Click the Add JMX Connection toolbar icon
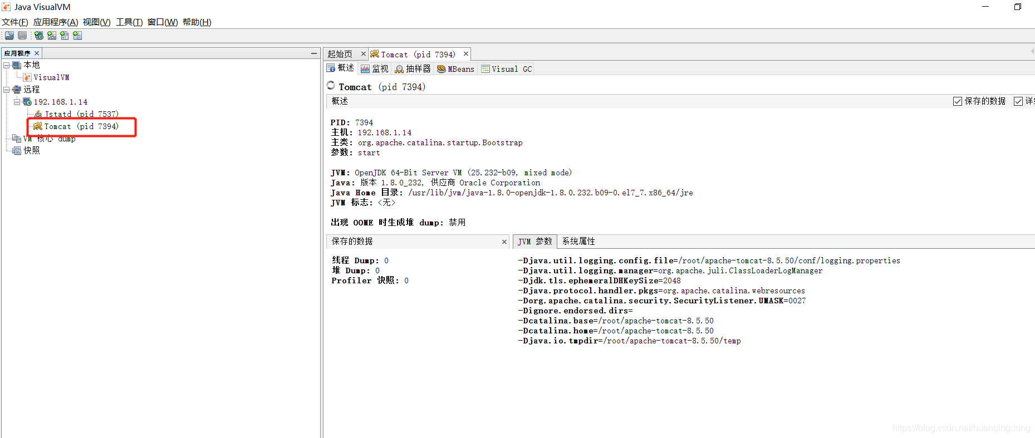1035x438 pixels. (52, 36)
